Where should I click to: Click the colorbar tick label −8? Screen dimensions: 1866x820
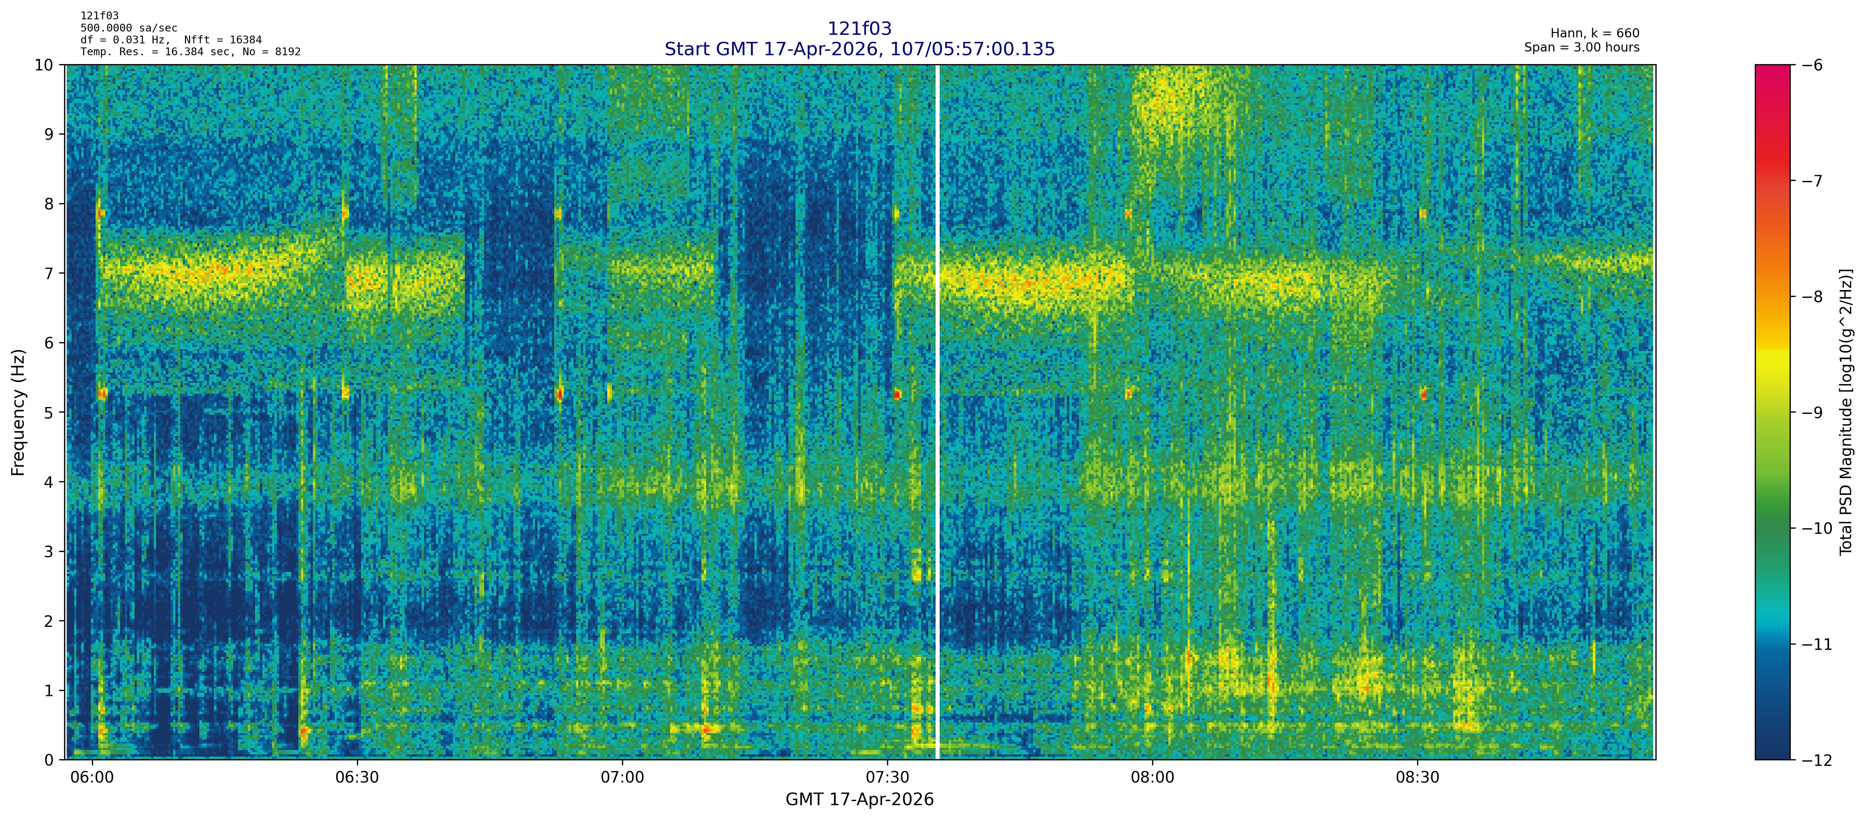1812,297
